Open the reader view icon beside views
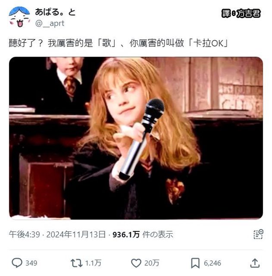Image resolution: width=272 pixels, height=276 pixels. [x=258, y=234]
